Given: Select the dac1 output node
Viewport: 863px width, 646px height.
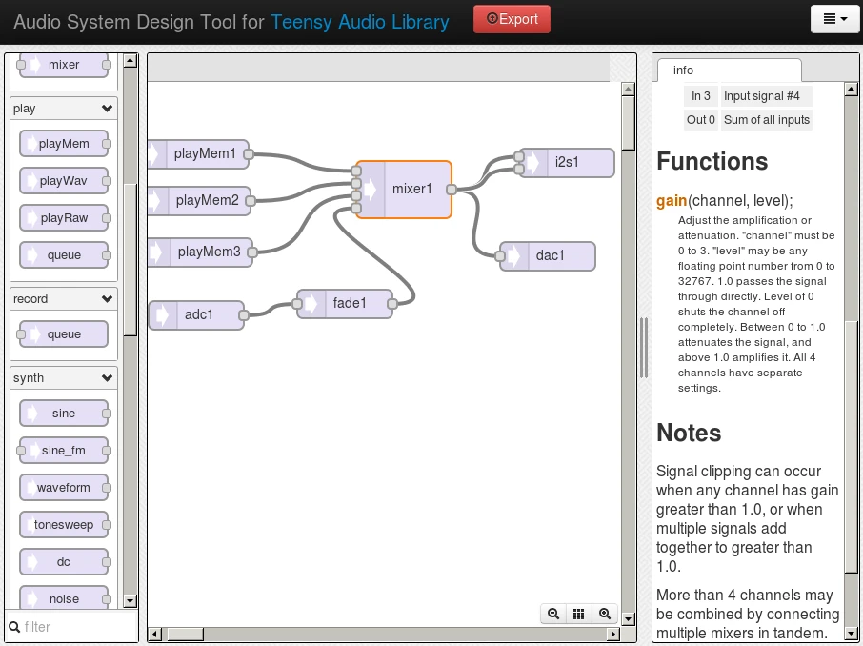Looking at the screenshot, I should (x=550, y=256).
